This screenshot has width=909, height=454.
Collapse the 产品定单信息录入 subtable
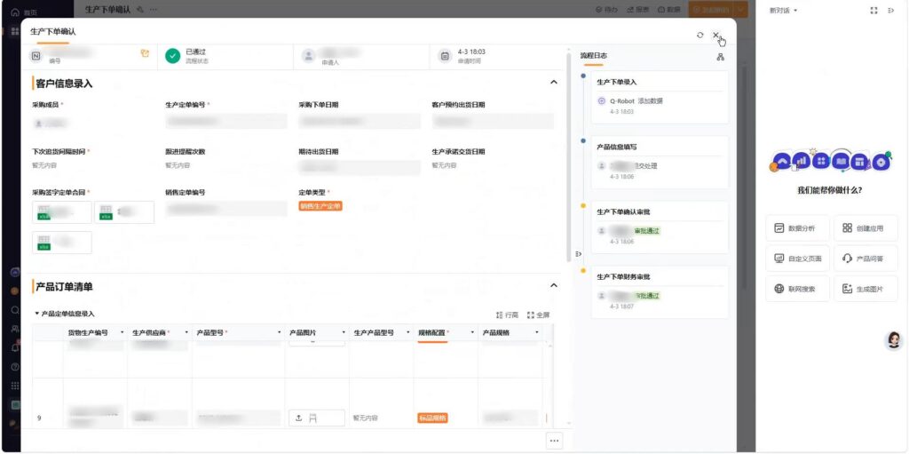click(x=37, y=314)
